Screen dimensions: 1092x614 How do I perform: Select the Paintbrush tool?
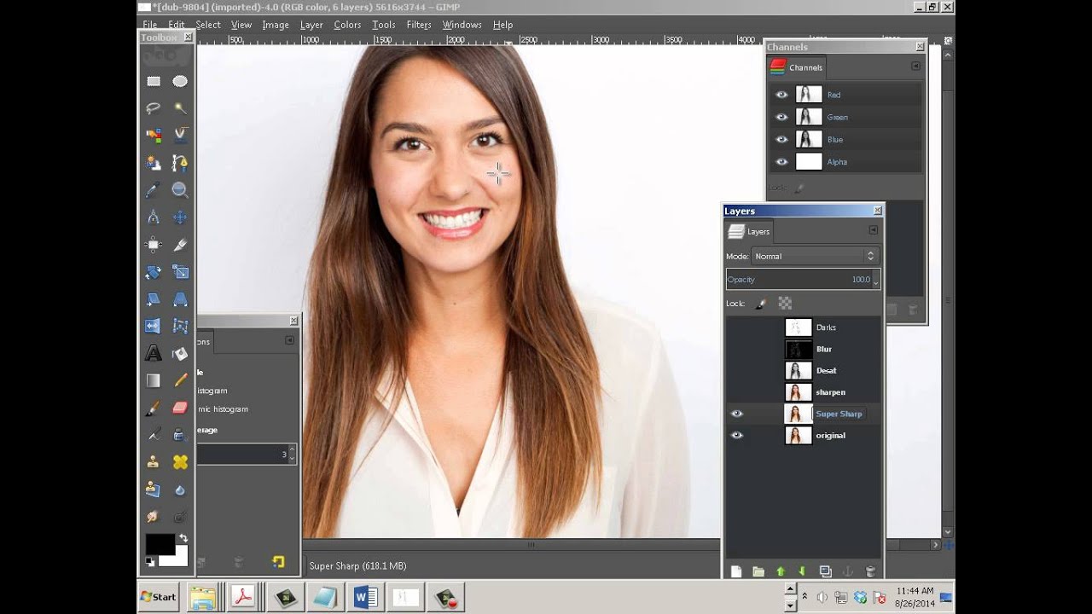(x=154, y=408)
